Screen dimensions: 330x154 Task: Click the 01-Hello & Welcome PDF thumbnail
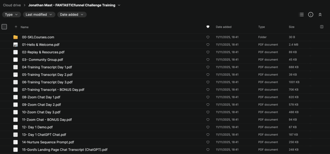[15, 45]
